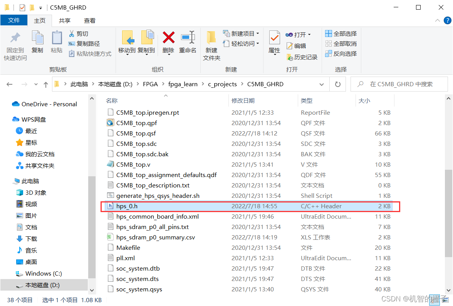This screenshot has height=306, width=453.
Task: Select the C5MB_top.v Verilog file
Action: coord(248,165)
